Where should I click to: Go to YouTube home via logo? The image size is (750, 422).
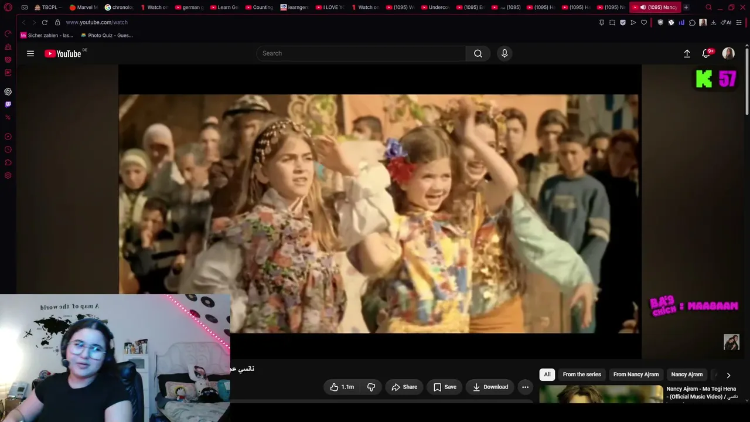63,53
